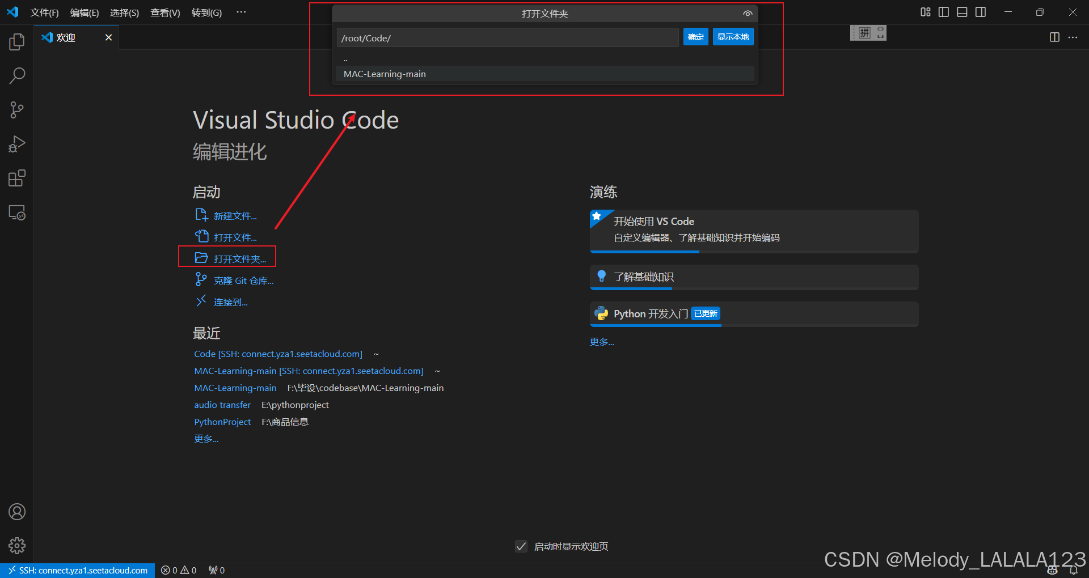Open recent local MAC-Learning-main on F drive
Screen dimensions: 1089x578
point(235,388)
